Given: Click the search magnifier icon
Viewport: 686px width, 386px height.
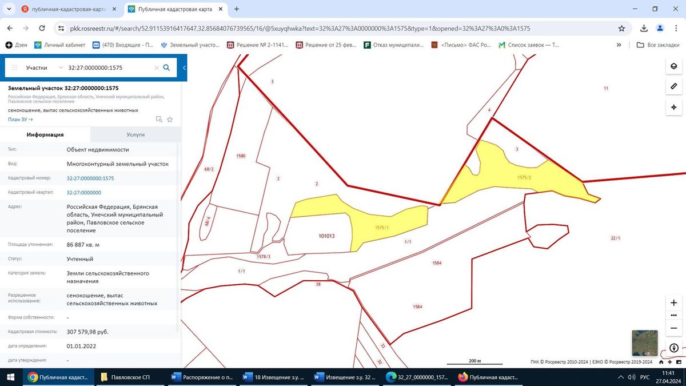Looking at the screenshot, I should tap(166, 67).
